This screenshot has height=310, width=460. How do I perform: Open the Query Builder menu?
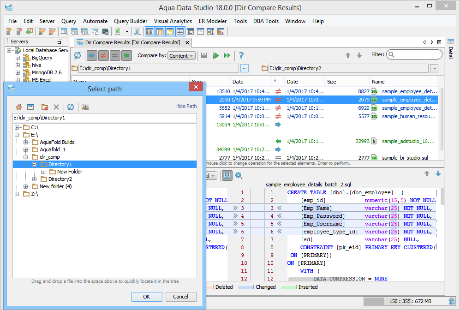click(x=131, y=21)
